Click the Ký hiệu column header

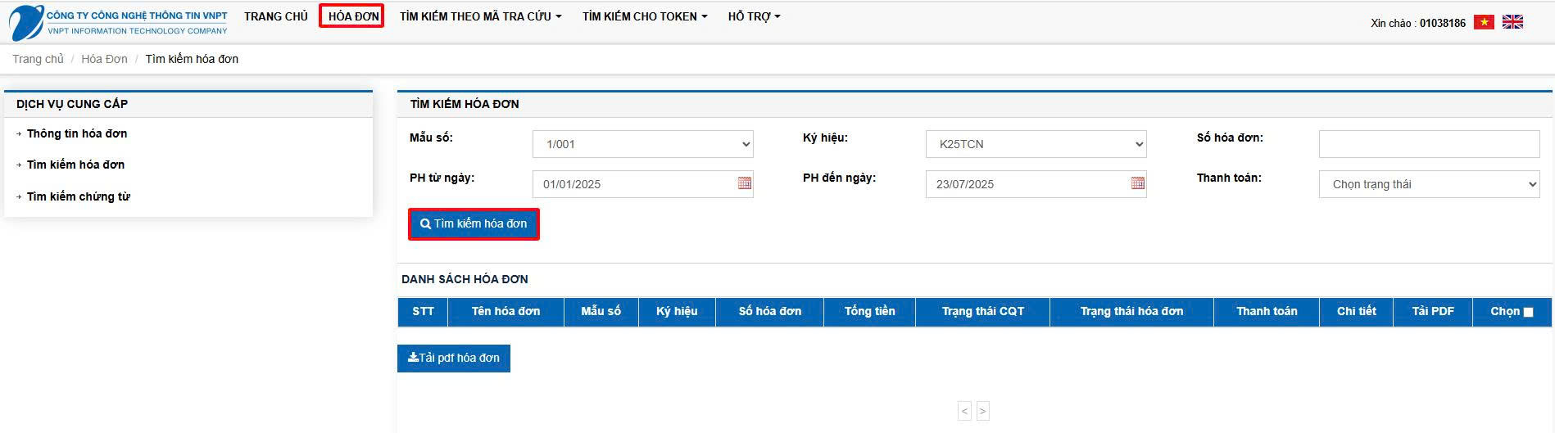[x=677, y=312]
